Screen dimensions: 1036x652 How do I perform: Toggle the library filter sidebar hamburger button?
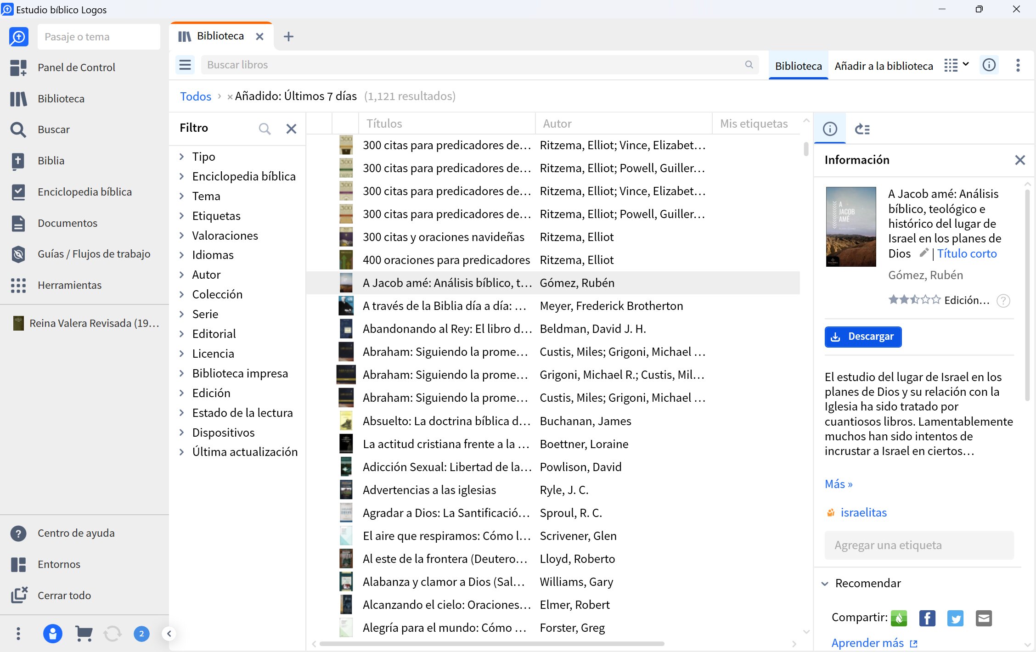(x=185, y=65)
